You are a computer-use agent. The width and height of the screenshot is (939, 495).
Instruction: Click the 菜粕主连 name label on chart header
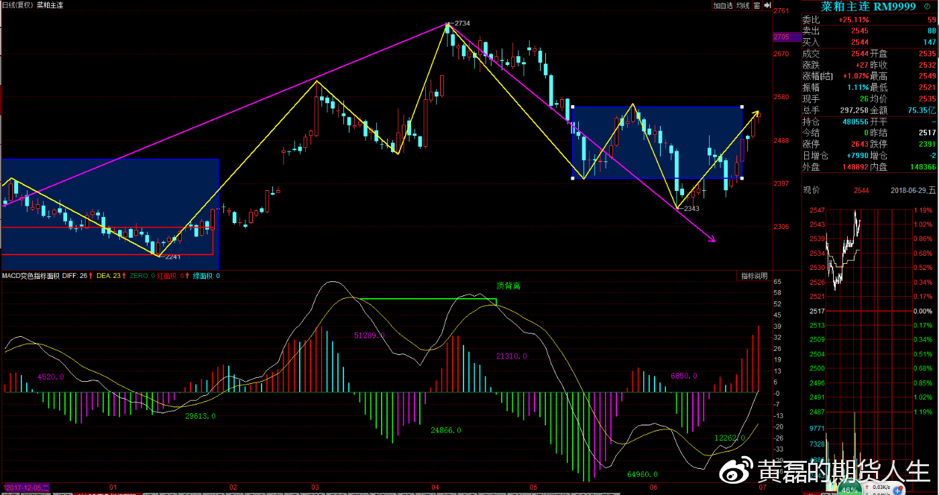50,5
